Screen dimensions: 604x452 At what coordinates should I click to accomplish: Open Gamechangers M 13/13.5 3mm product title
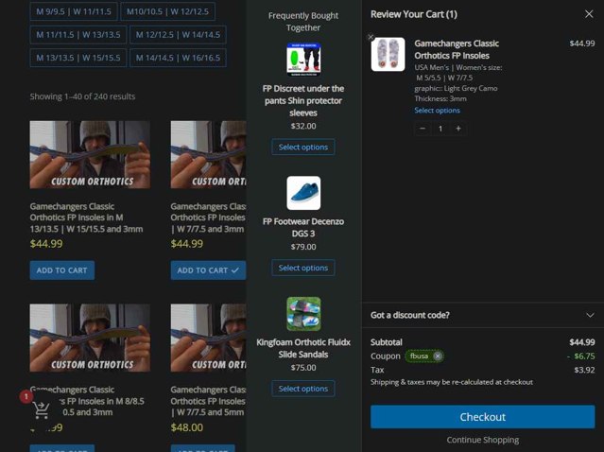point(86,217)
